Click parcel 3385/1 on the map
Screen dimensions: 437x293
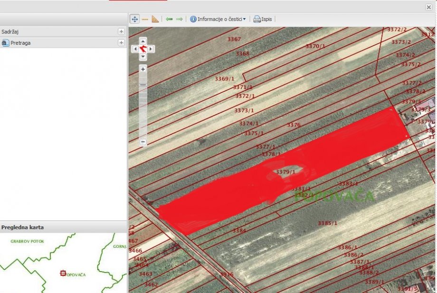(327, 223)
